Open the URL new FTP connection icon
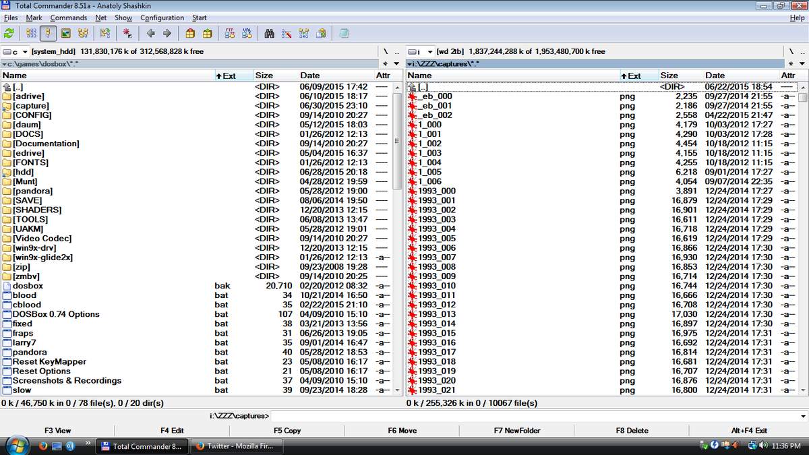This screenshot has height=455, width=809. click(x=247, y=33)
